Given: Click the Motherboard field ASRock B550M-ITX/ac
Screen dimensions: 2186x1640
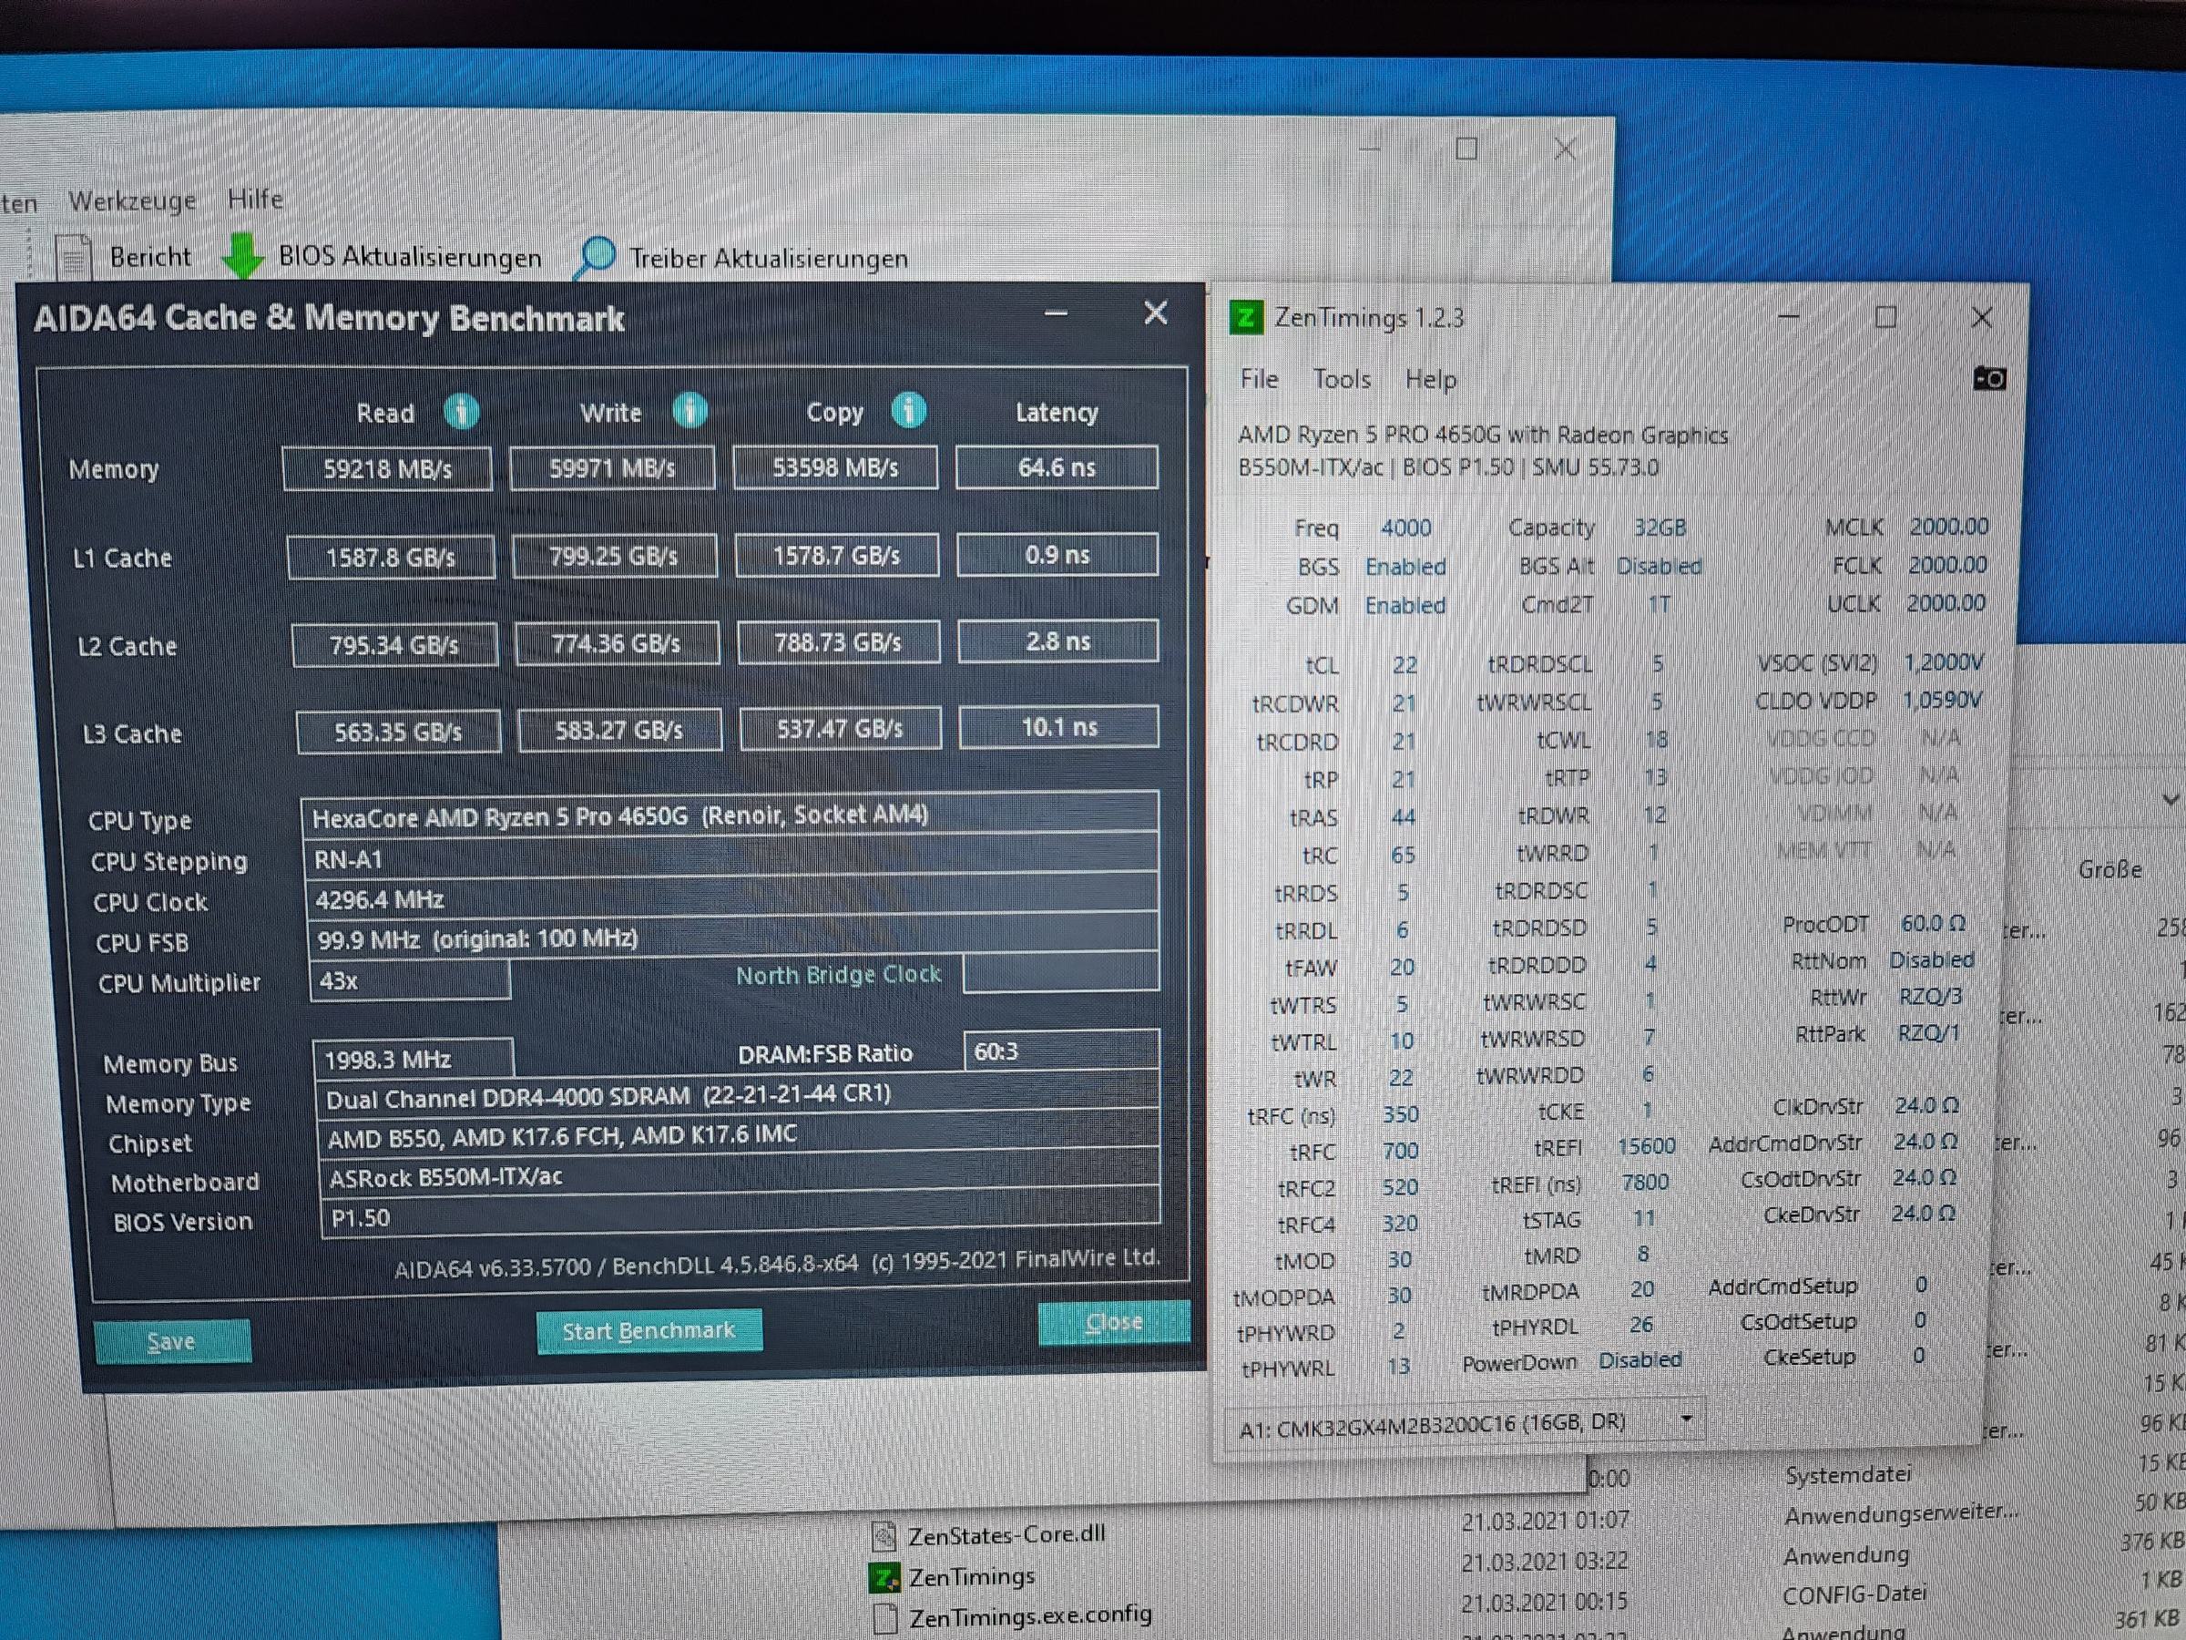Looking at the screenshot, I should coord(741,1176).
